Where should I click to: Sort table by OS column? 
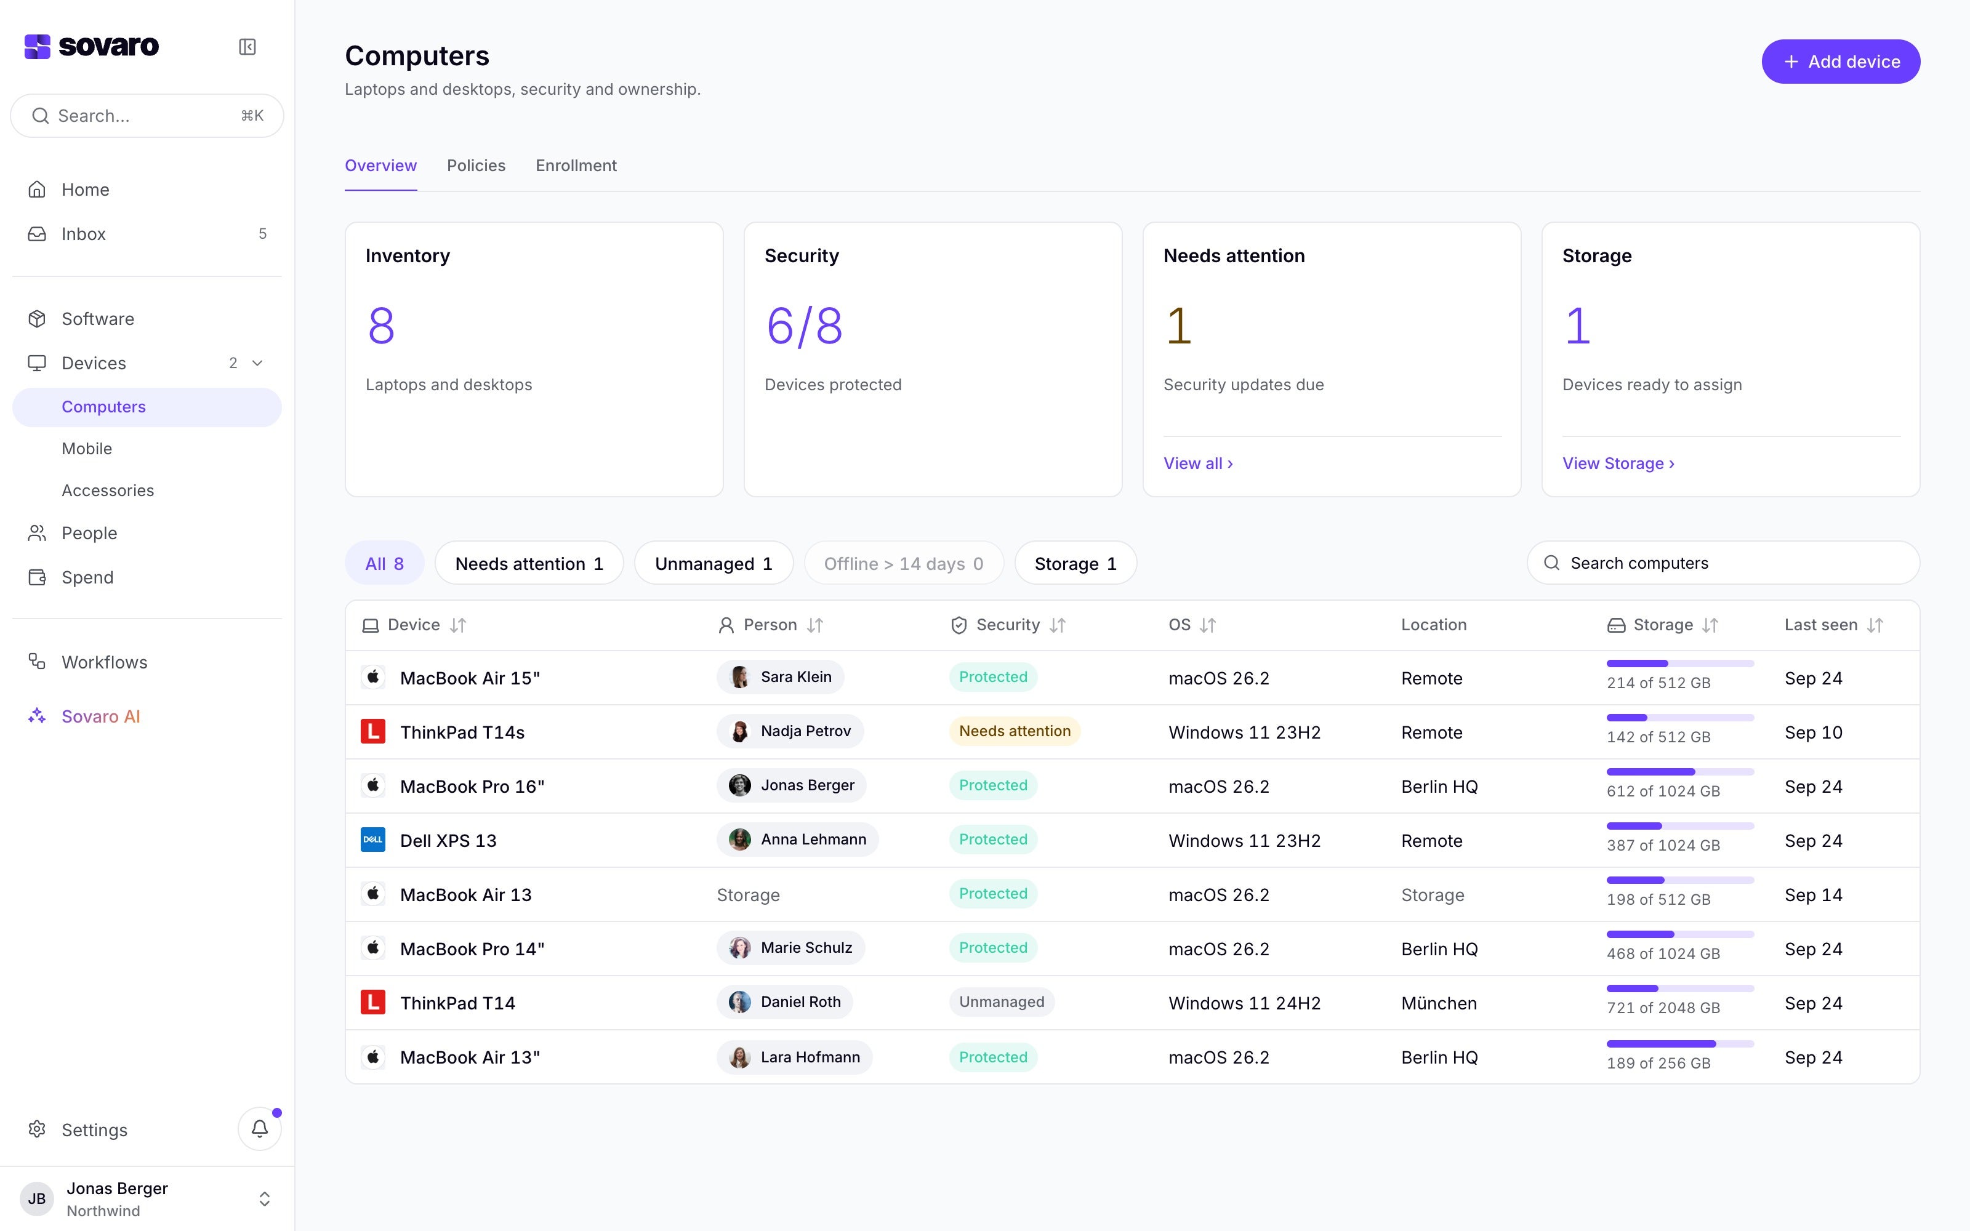point(1208,625)
